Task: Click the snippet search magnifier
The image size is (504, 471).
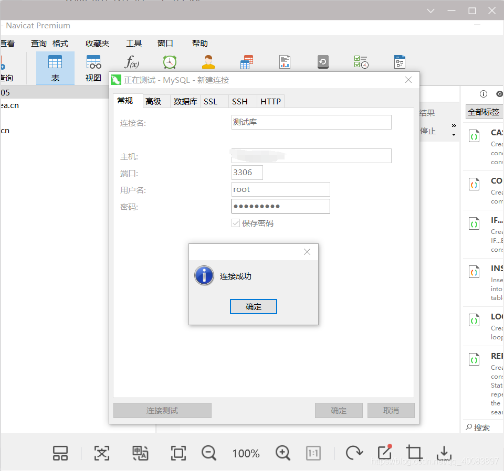Action: [x=469, y=427]
